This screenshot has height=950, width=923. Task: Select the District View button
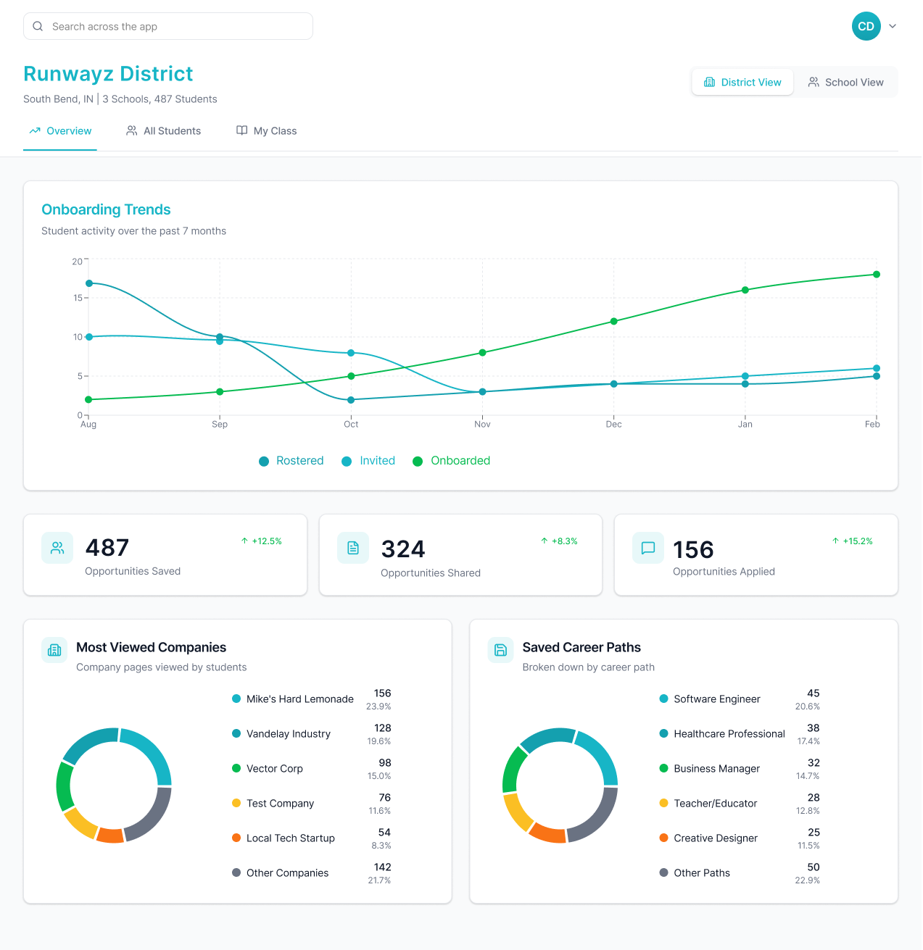click(x=742, y=83)
